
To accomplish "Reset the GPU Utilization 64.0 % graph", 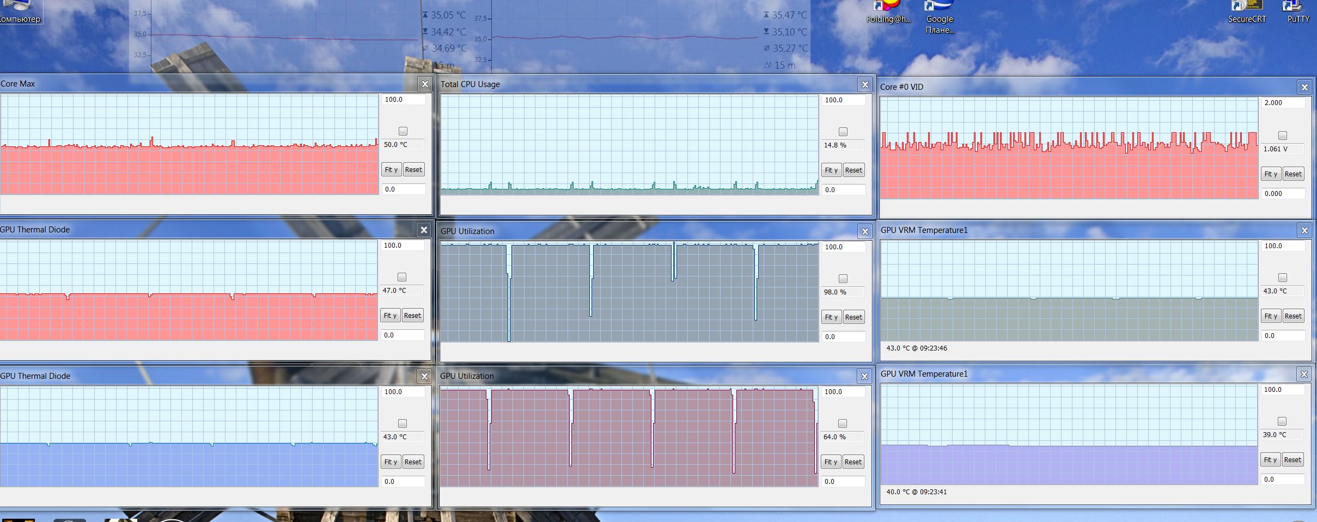I will (x=853, y=462).
